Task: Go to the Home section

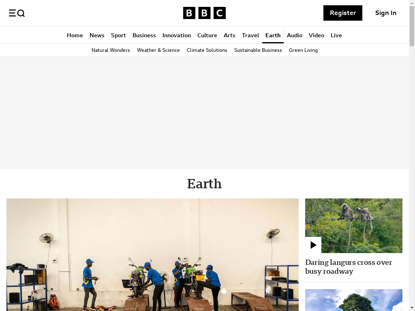Action: [x=75, y=35]
